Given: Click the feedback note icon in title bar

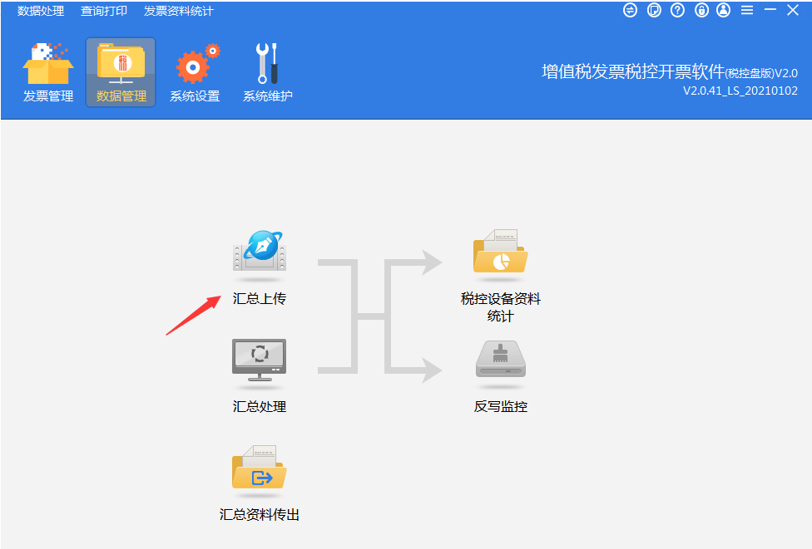Looking at the screenshot, I should tap(653, 11).
